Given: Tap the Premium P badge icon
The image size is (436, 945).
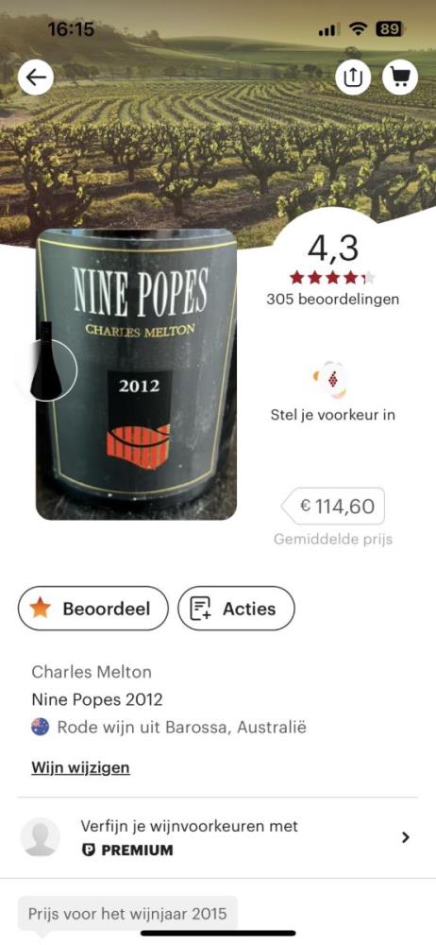Looking at the screenshot, I should click(x=88, y=850).
